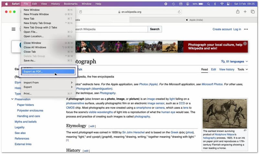259x154 pixels.
Task: Open the Safari application menu
Action: (x=16, y=4)
